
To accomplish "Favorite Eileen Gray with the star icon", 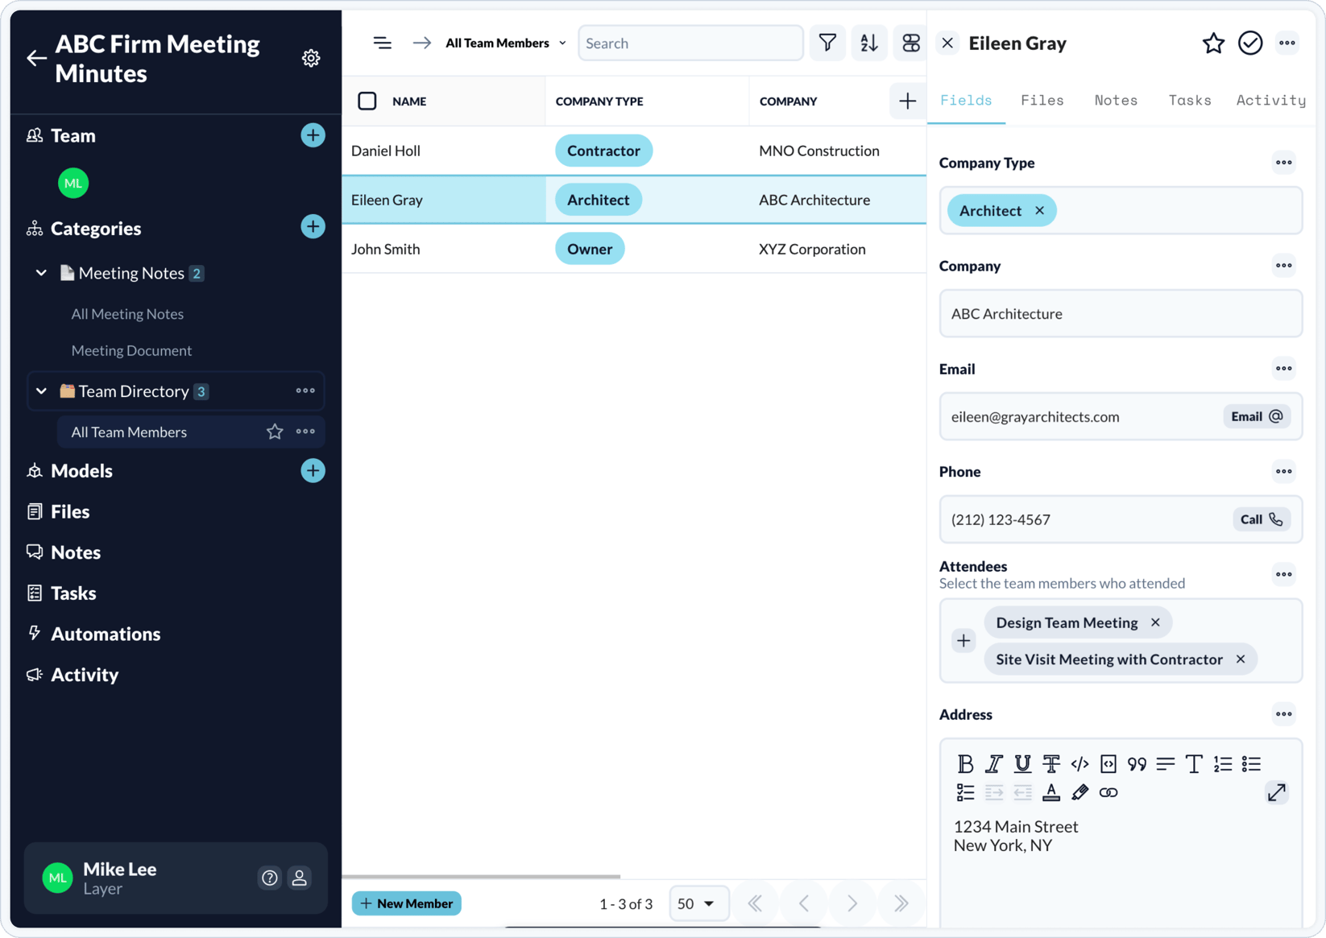I will [1213, 43].
